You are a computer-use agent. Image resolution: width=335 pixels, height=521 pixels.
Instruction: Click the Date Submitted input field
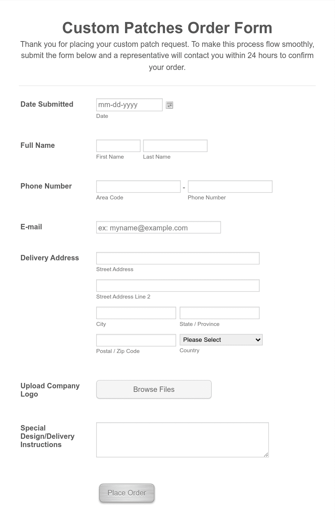[x=129, y=105]
